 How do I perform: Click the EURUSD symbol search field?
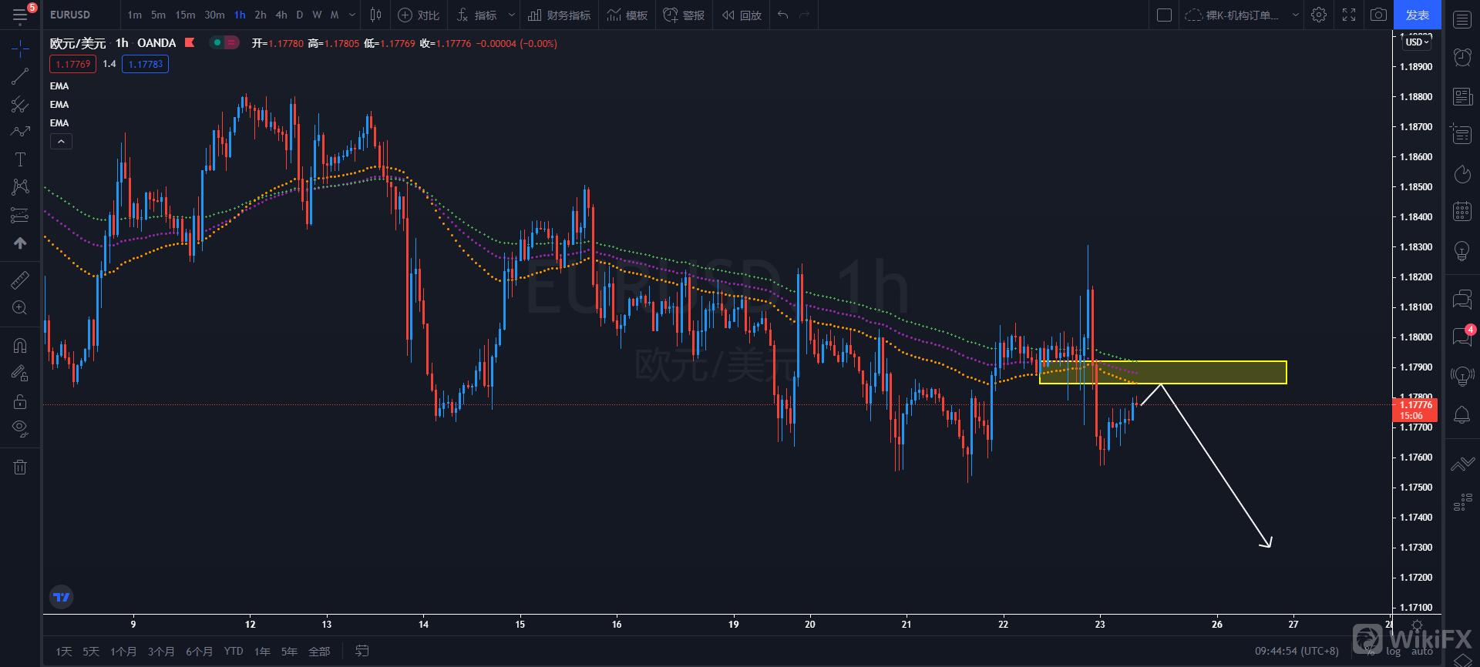70,15
